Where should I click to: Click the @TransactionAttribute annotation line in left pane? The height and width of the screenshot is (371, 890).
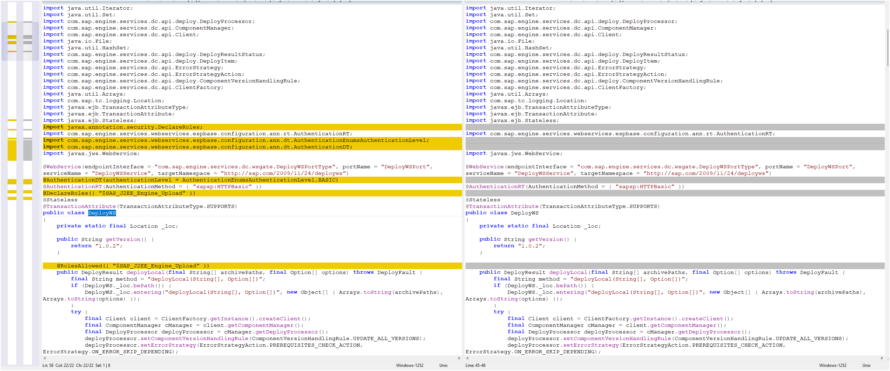point(140,206)
